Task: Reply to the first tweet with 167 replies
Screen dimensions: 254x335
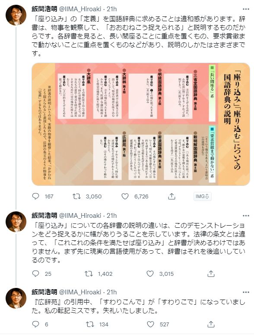Action: [x=35, y=196]
